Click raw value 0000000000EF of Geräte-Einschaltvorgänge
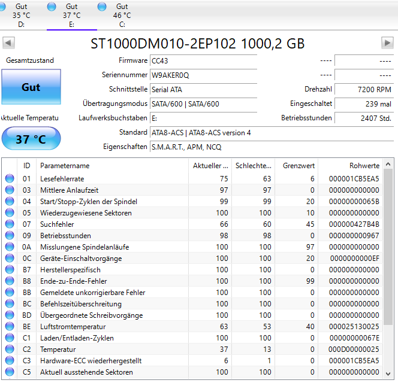This screenshot has height=383, width=398. 355,259
